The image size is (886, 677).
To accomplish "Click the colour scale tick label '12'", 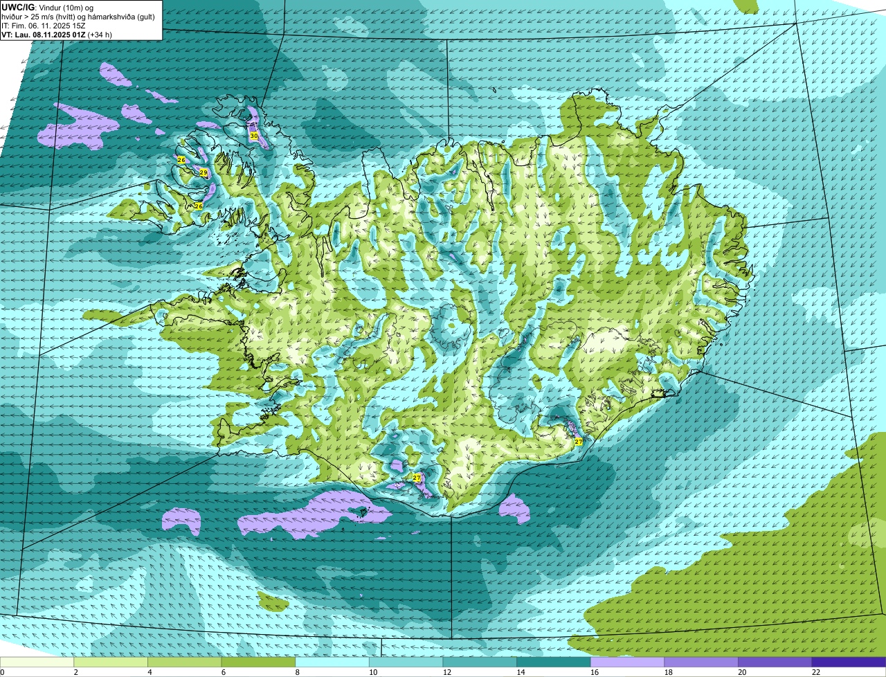I will [447, 672].
